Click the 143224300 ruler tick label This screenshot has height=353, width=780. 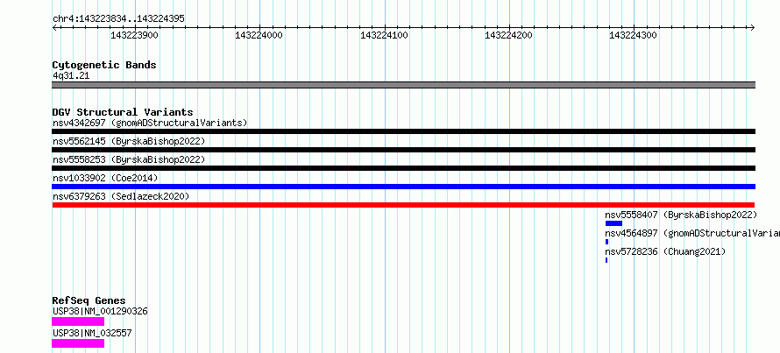pyautogui.click(x=633, y=35)
